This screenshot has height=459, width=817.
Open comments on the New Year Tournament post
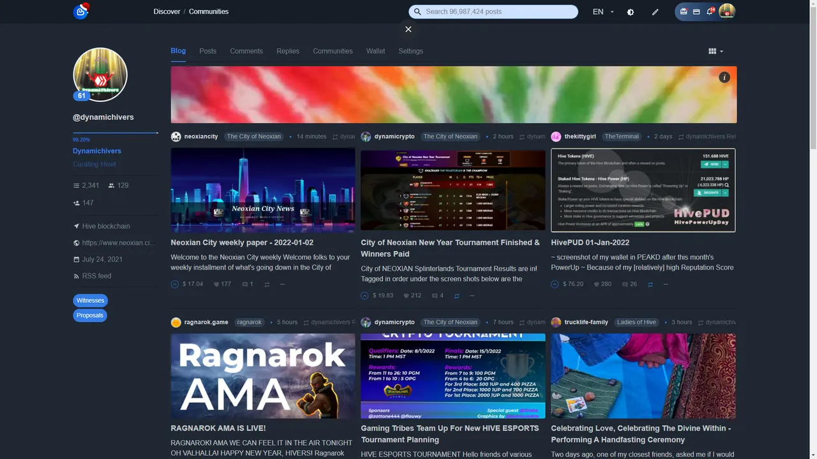click(x=438, y=296)
